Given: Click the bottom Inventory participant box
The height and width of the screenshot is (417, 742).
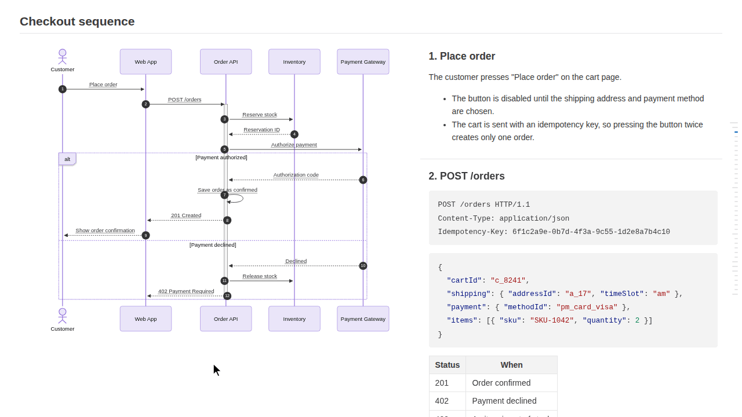Looking at the screenshot, I should [294, 319].
